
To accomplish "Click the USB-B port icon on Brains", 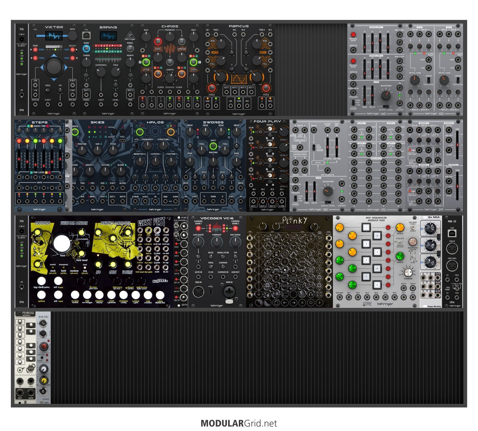I will click(86, 35).
